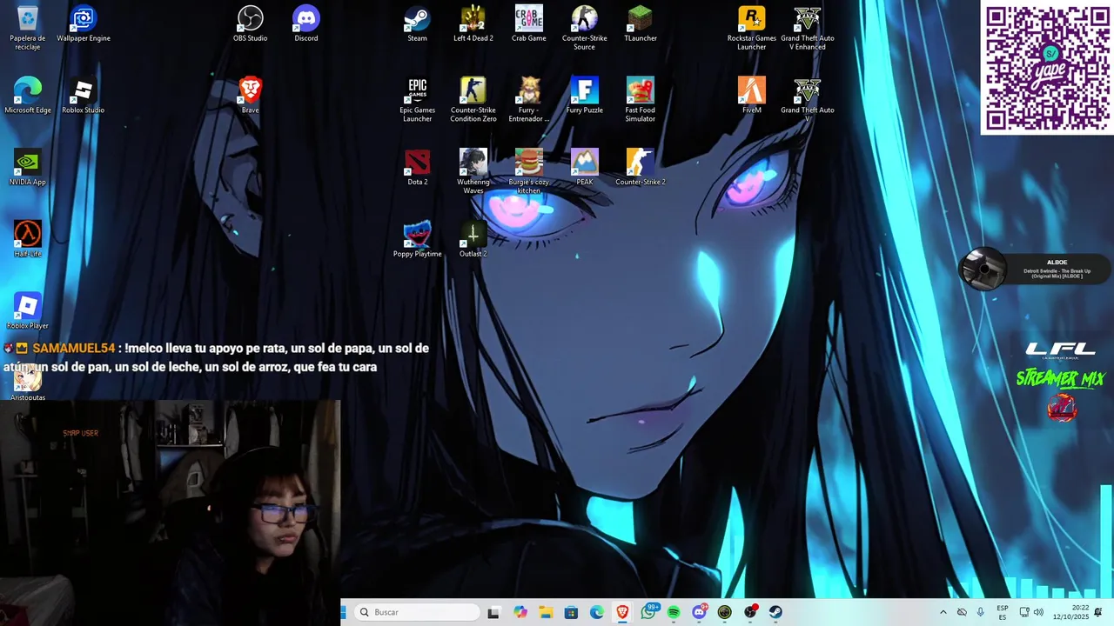
Task: Select the Left 4 Dead 2 icon
Action: click(473, 23)
